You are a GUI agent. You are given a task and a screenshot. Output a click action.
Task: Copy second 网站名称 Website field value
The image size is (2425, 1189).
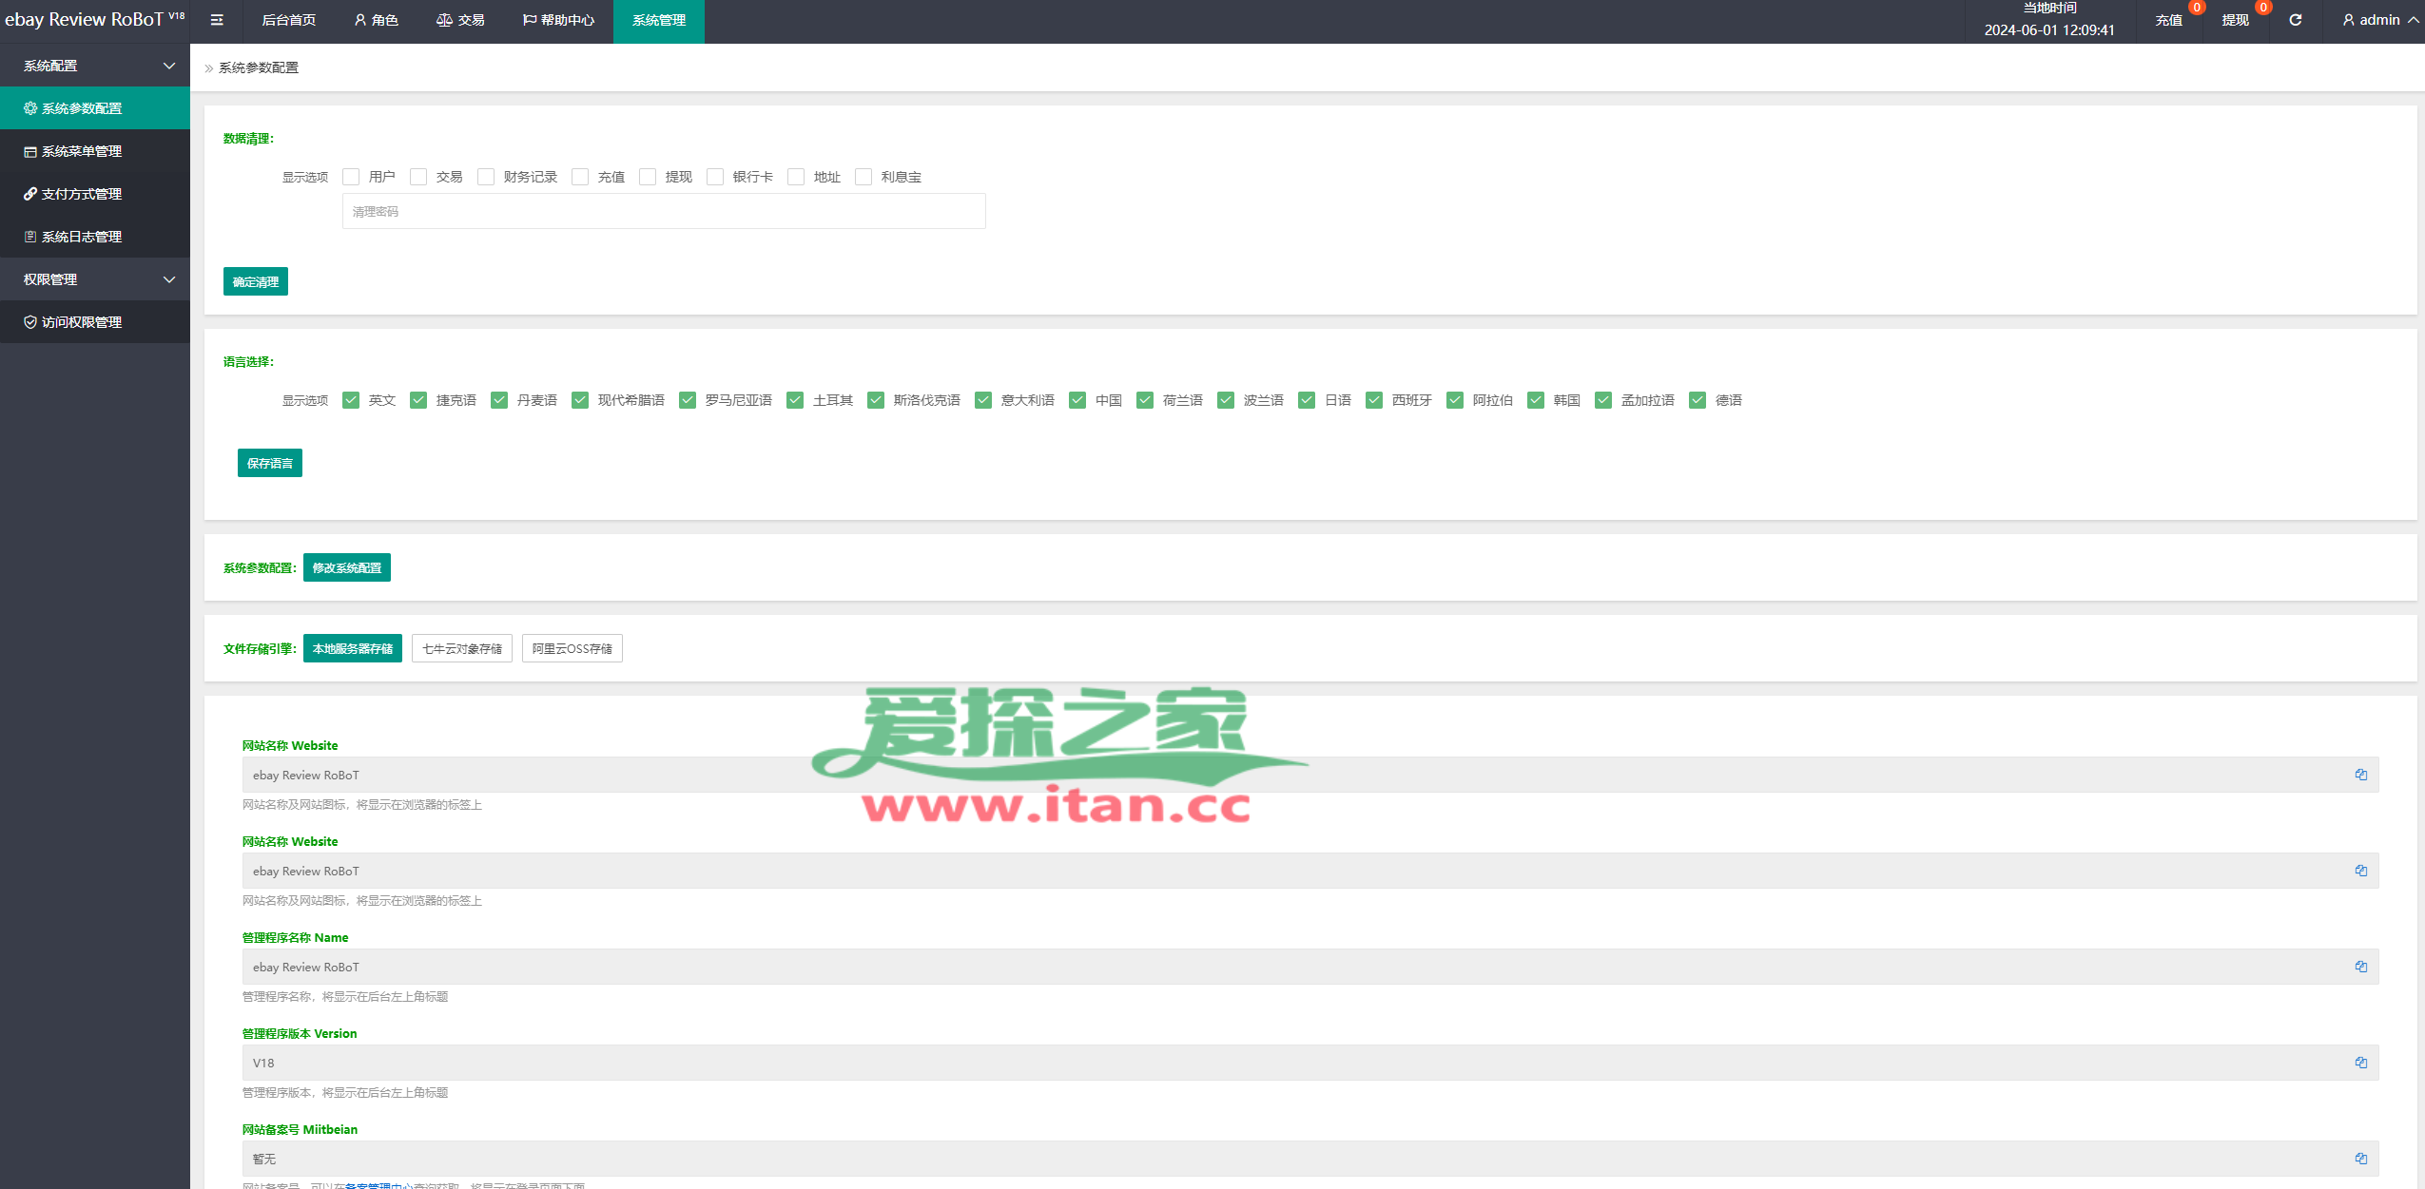pyautogui.click(x=2361, y=871)
